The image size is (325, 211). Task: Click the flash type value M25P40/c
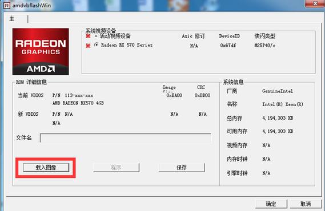click(x=265, y=45)
